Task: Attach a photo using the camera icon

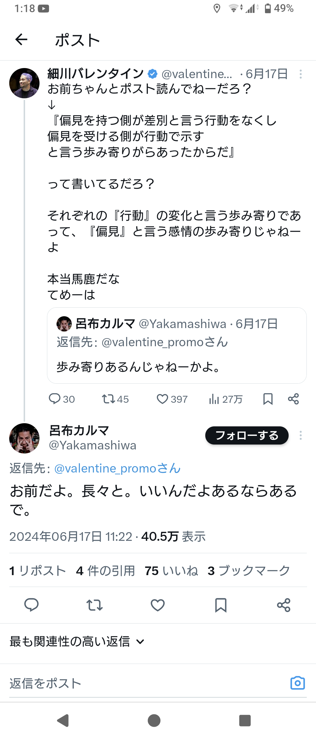Action: tap(298, 683)
